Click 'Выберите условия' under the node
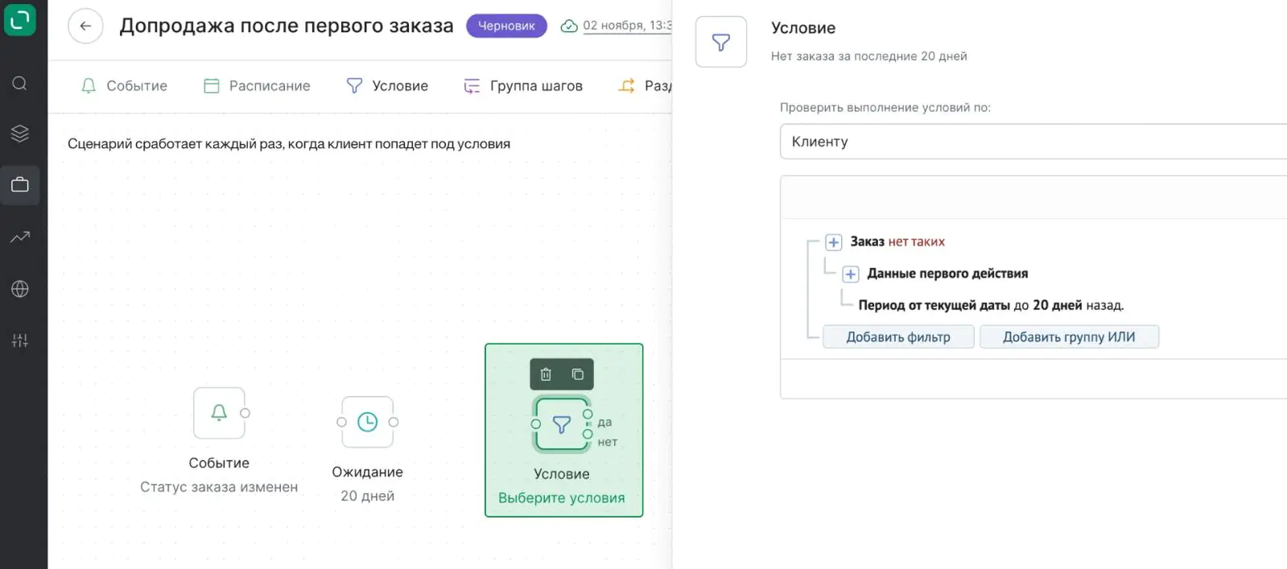1287x569 pixels. 562,498
